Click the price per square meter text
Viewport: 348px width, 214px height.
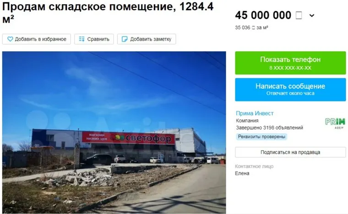click(251, 28)
